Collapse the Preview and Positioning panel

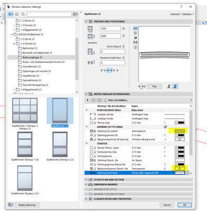[86, 22]
